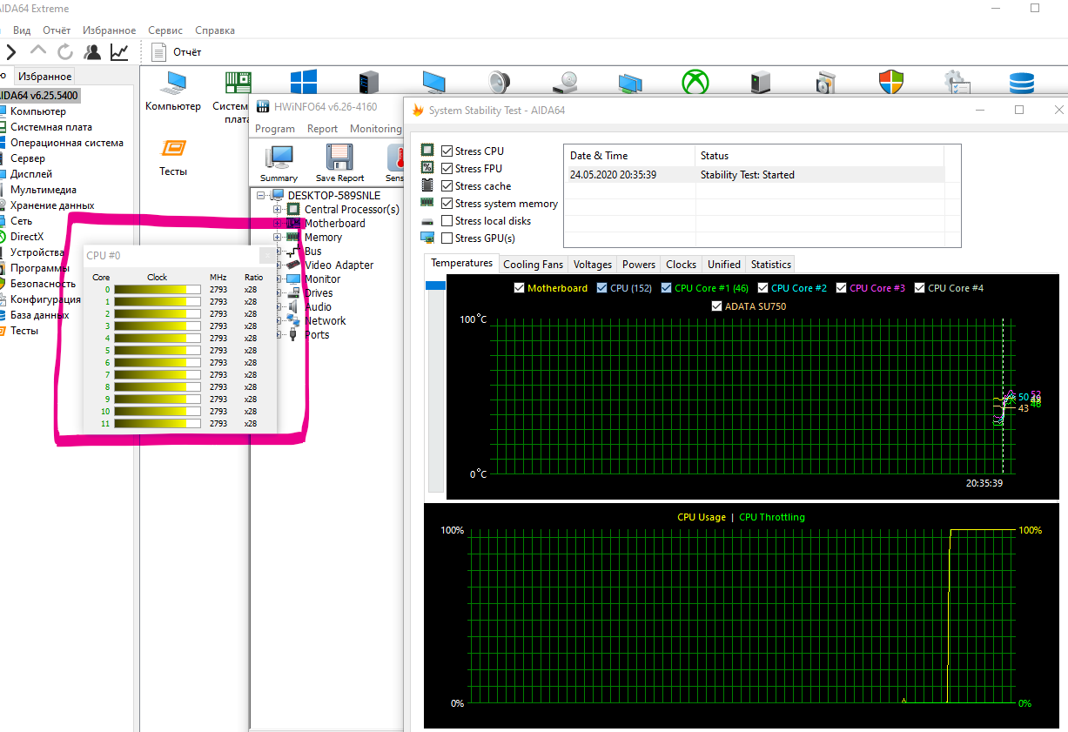The height and width of the screenshot is (732, 1068).
Task: Switch to the Clocks tab
Action: (x=681, y=265)
